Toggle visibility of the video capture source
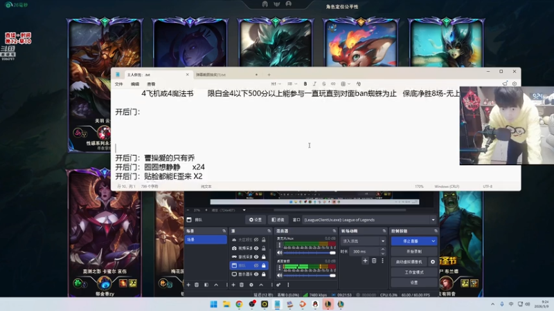This screenshot has height=311, width=554. click(256, 248)
